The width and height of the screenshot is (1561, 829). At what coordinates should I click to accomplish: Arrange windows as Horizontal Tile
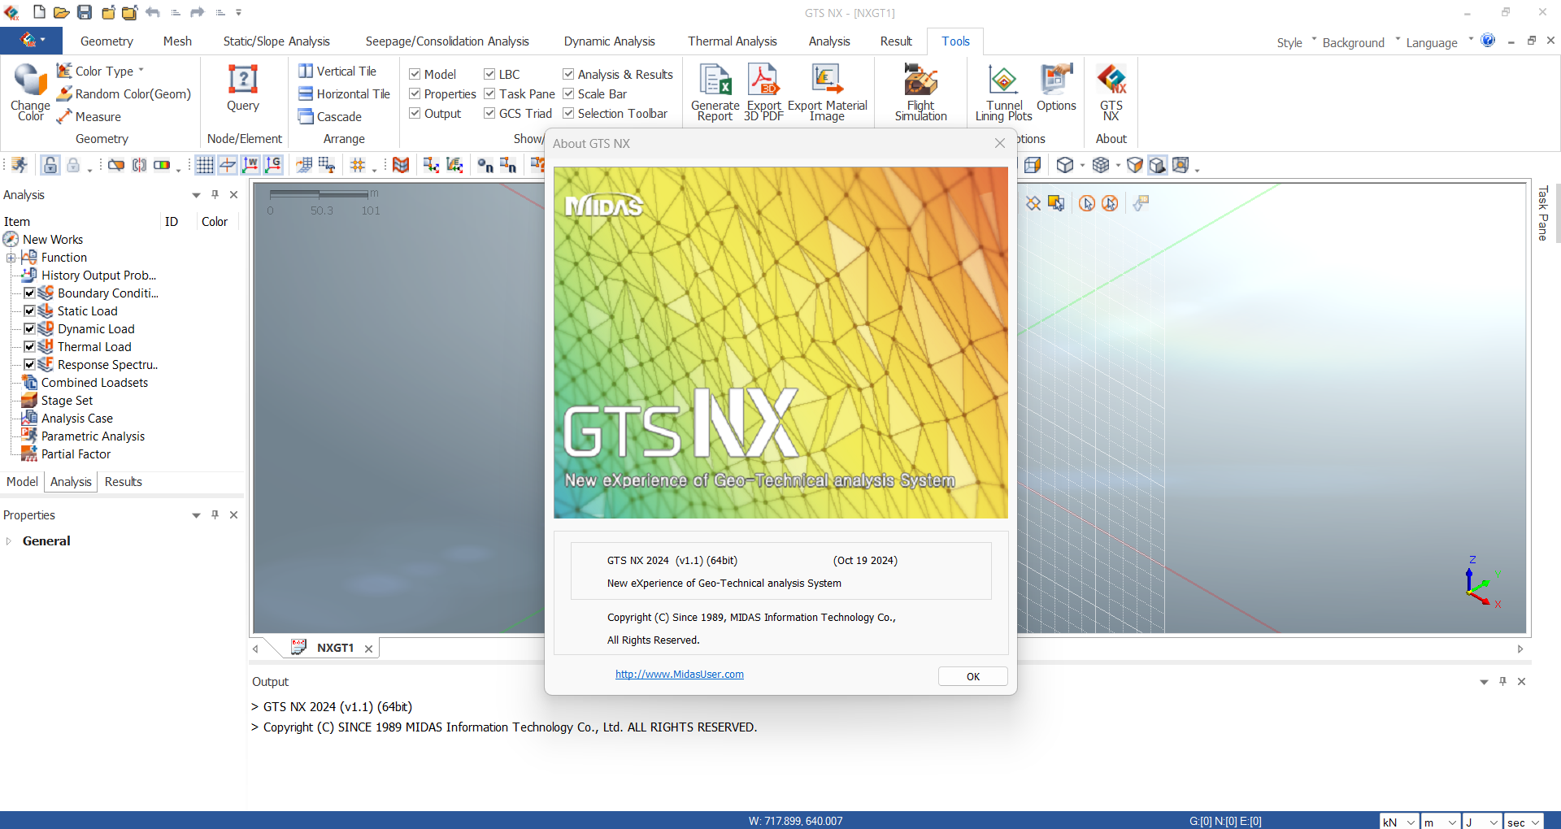(344, 94)
